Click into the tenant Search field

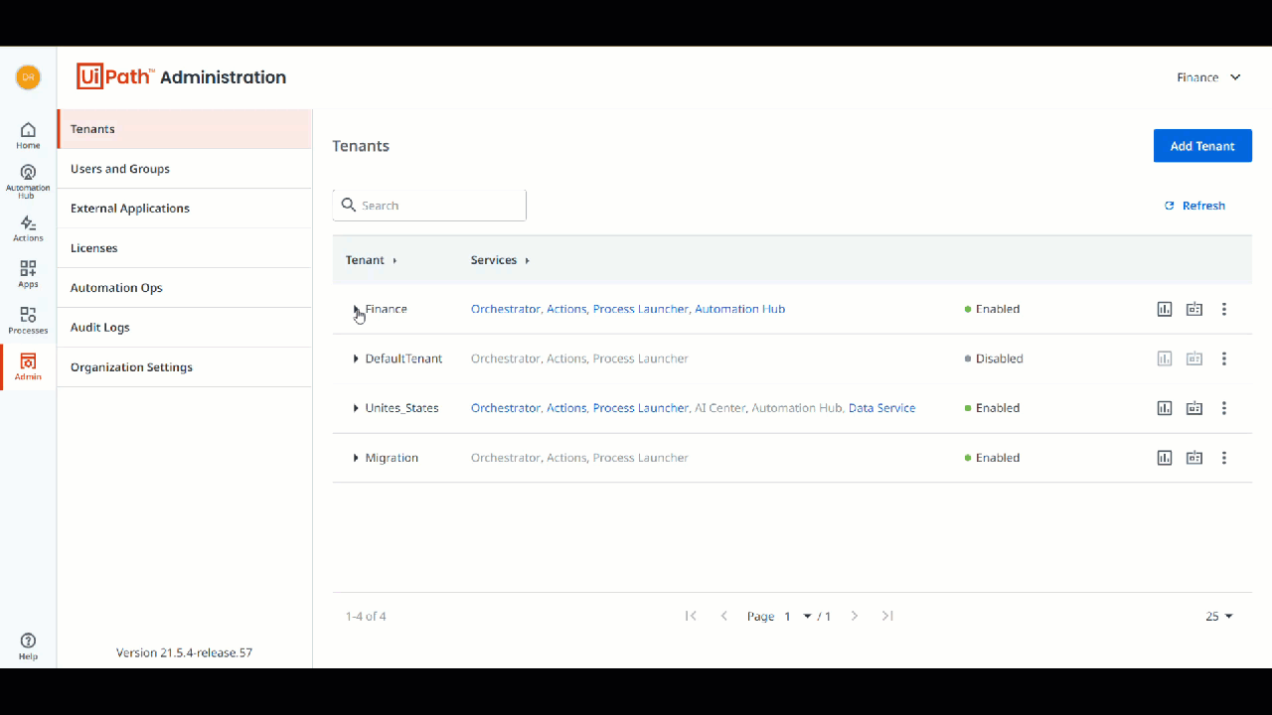tap(429, 206)
